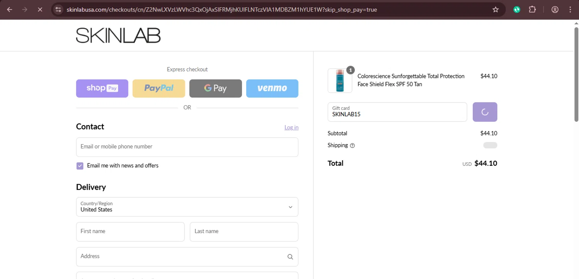Open the green extension icon
579x279 pixels.
tap(517, 10)
